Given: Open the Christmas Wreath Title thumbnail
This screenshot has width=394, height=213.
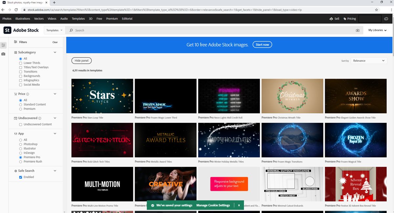Looking at the screenshot, I should pyautogui.click(x=292, y=96).
